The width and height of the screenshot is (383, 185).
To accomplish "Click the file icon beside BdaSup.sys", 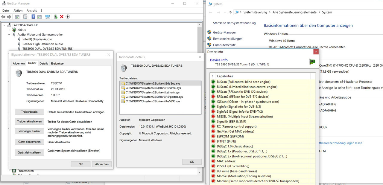I will [123, 83].
